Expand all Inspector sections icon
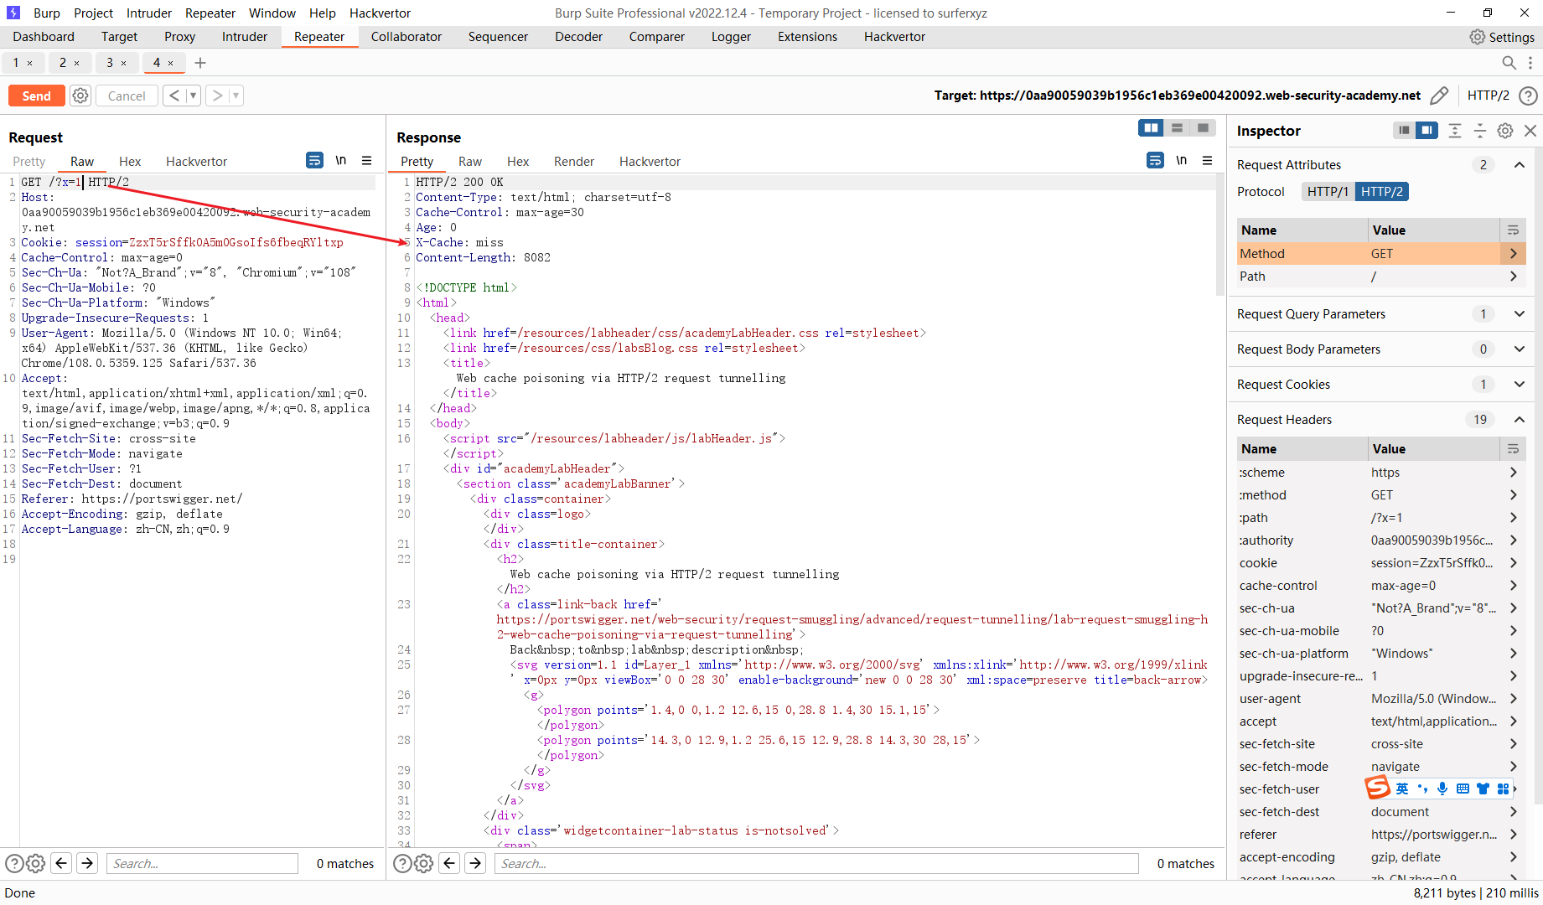The image size is (1543, 905). 1455,131
